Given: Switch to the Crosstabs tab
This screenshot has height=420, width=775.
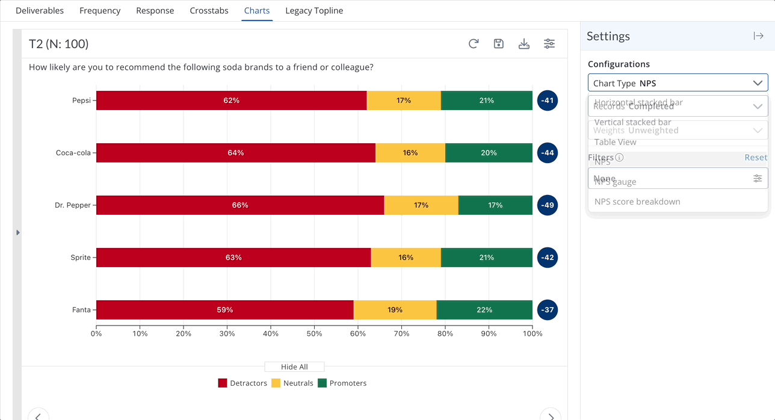Looking at the screenshot, I should coord(209,11).
